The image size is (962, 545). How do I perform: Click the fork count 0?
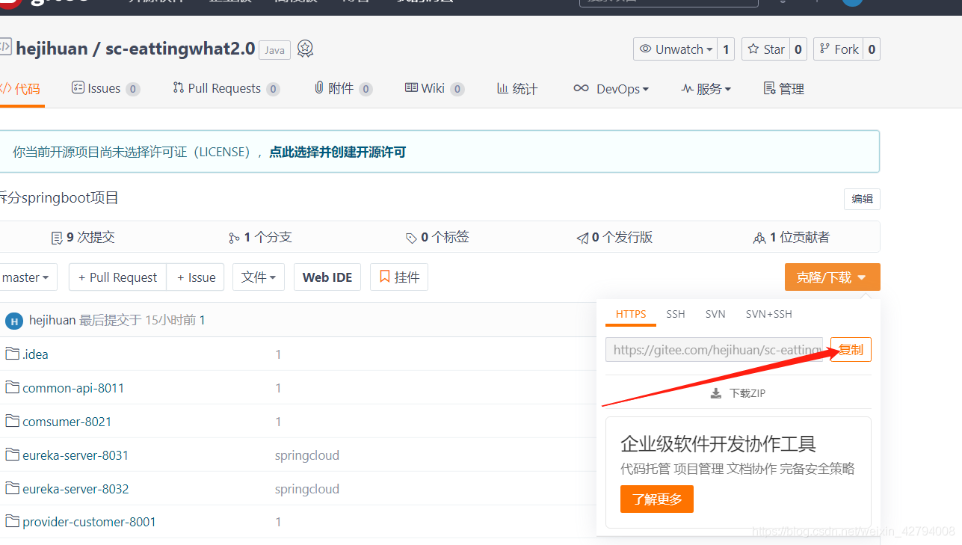tap(872, 49)
